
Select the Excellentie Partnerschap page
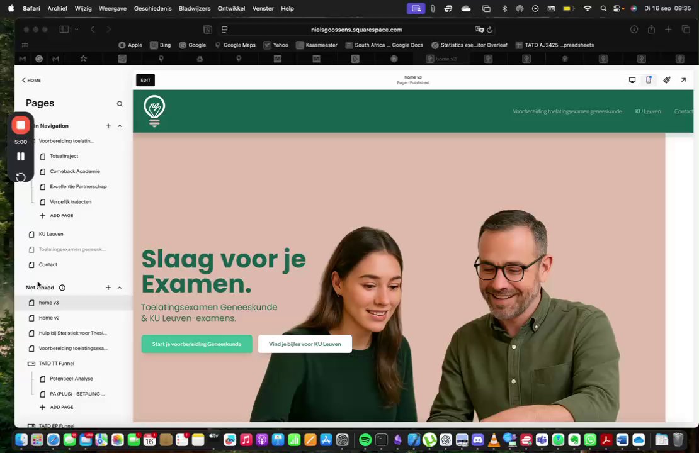point(78,187)
